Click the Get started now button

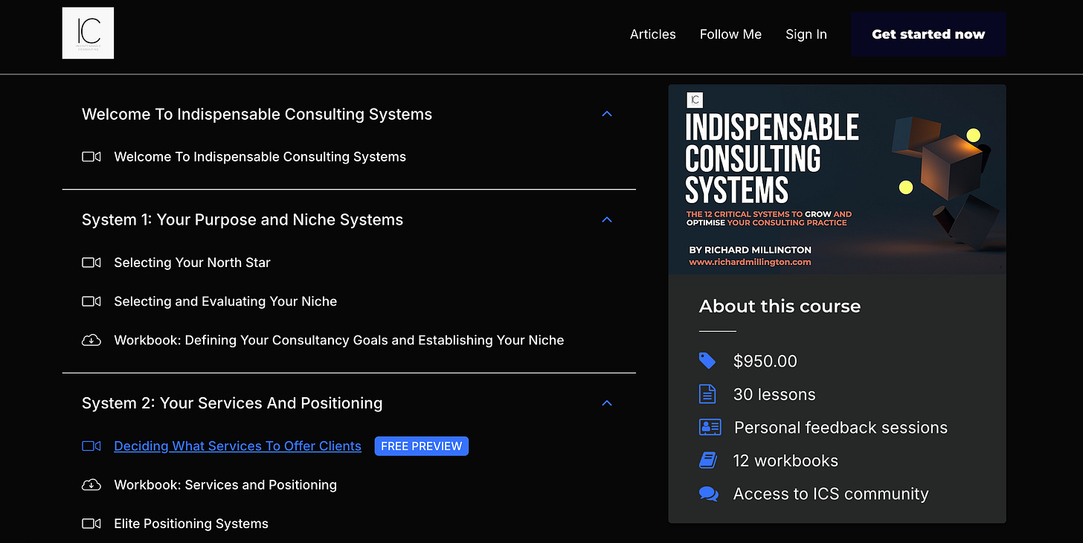pos(928,34)
